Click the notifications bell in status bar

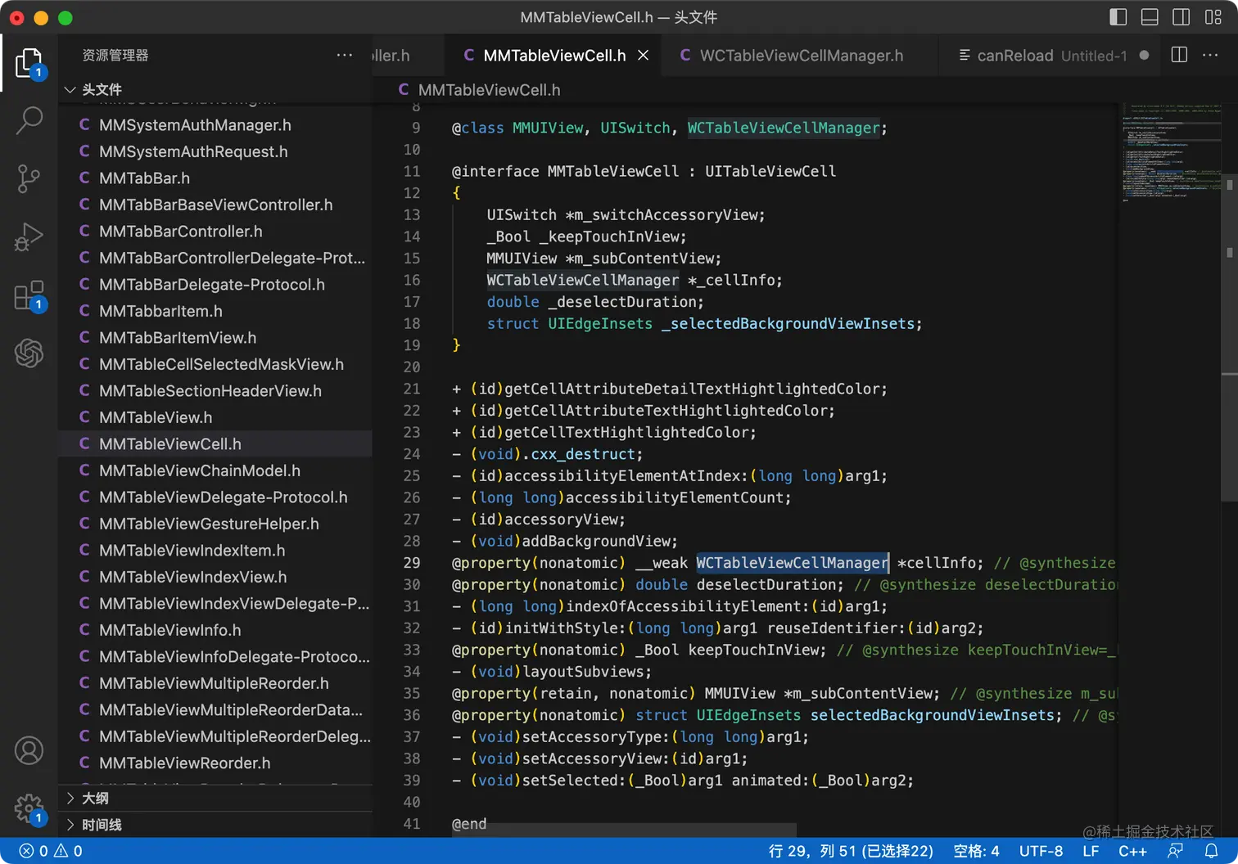pos(1211,851)
